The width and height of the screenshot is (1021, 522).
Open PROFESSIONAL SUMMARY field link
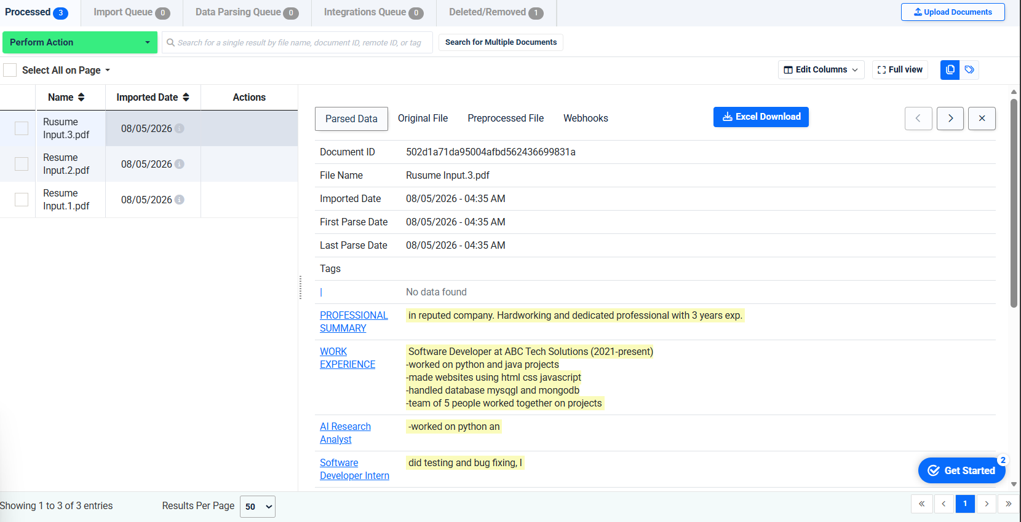pyautogui.click(x=354, y=322)
